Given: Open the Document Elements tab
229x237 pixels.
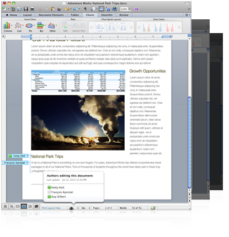Looking at the screenshot, I should 51,15.
